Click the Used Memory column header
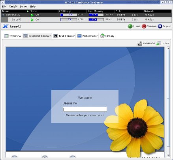 (101, 11)
